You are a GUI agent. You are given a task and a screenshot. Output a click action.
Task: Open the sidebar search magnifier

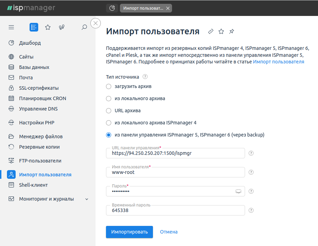[84, 27]
